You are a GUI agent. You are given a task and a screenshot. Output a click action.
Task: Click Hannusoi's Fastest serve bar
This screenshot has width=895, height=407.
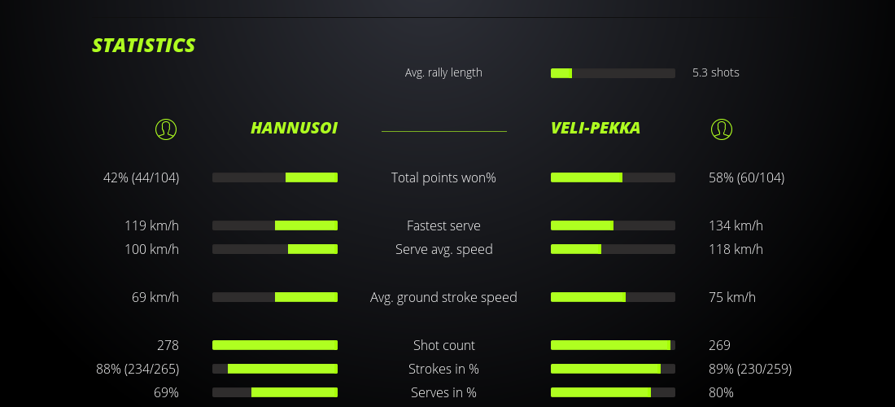point(275,225)
